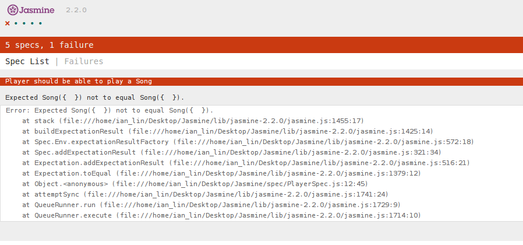Image resolution: width=523 pixels, height=245 pixels.
Task: Click the buildExpectationResult trace line
Action: (x=228, y=131)
